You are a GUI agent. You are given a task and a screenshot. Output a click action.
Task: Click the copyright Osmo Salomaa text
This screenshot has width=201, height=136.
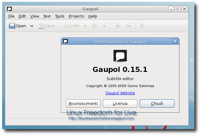pyautogui.click(x=120, y=86)
